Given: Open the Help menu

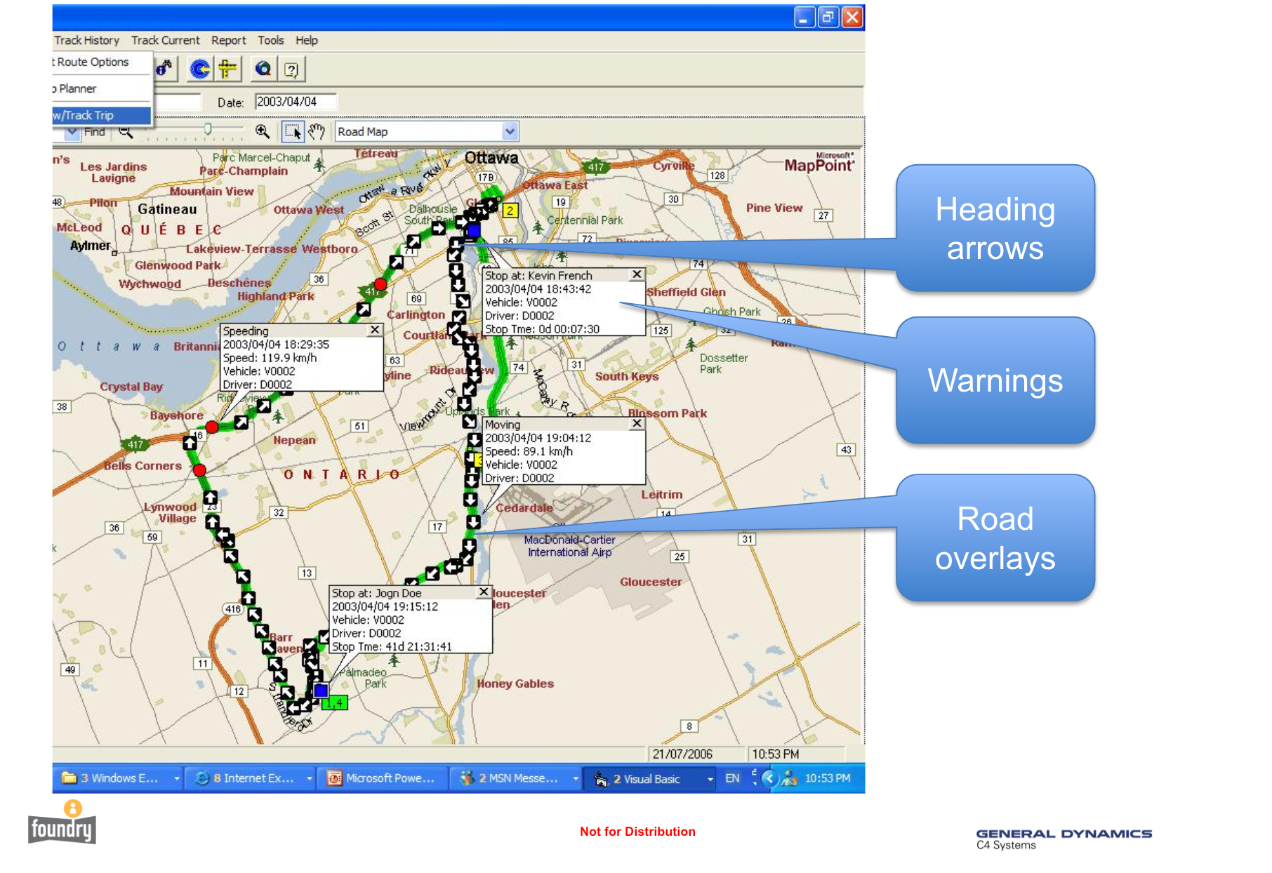Looking at the screenshot, I should pos(307,40).
